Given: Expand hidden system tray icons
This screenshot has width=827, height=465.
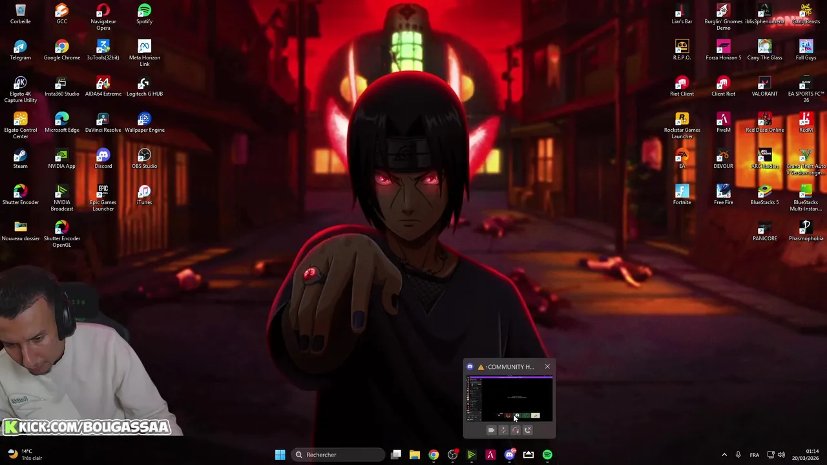Looking at the screenshot, I should click(724, 455).
